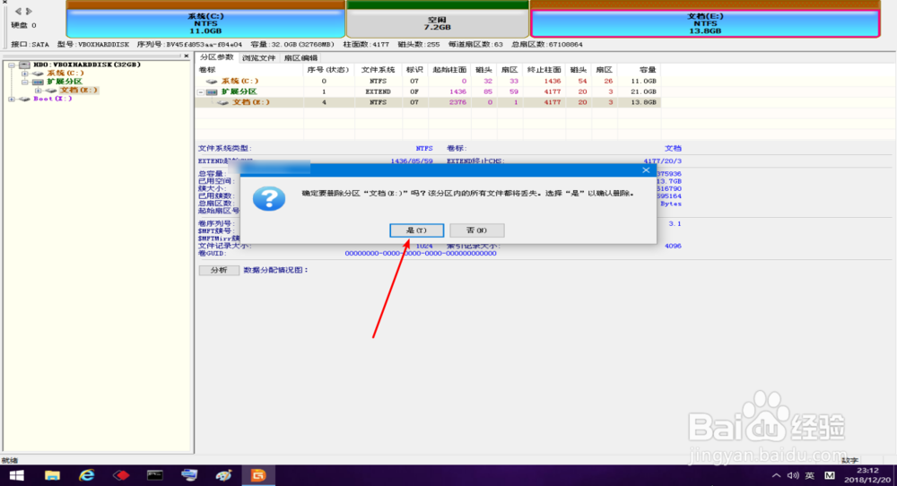The height and width of the screenshot is (486, 897).
Task: Click the 文档(E:) drive icon in table
Action: click(222, 102)
